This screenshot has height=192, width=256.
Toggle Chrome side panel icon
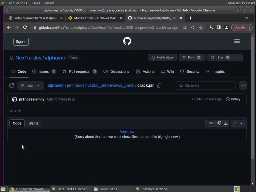point(218,27)
